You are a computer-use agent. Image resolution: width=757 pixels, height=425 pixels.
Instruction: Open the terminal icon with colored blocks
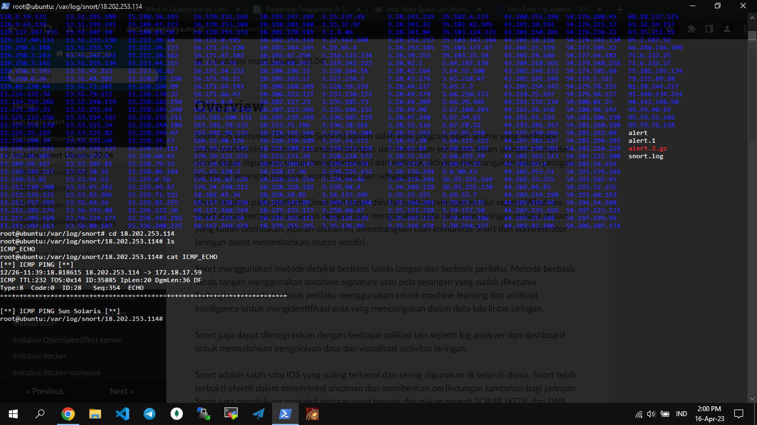tap(231, 413)
